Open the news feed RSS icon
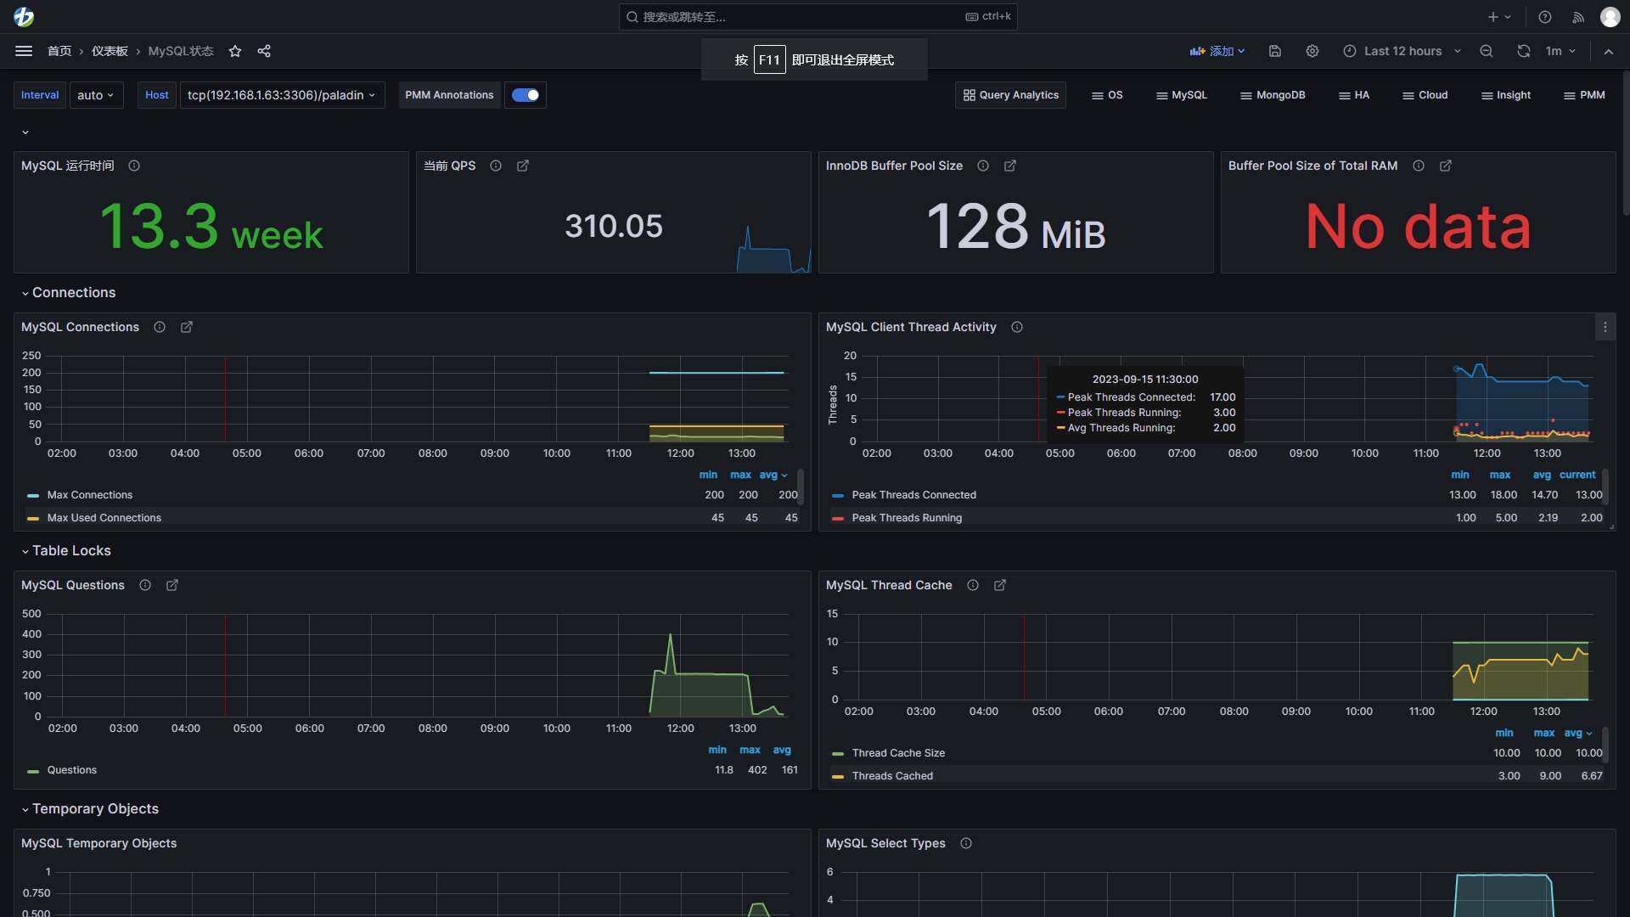This screenshot has height=917, width=1630. point(1578,17)
